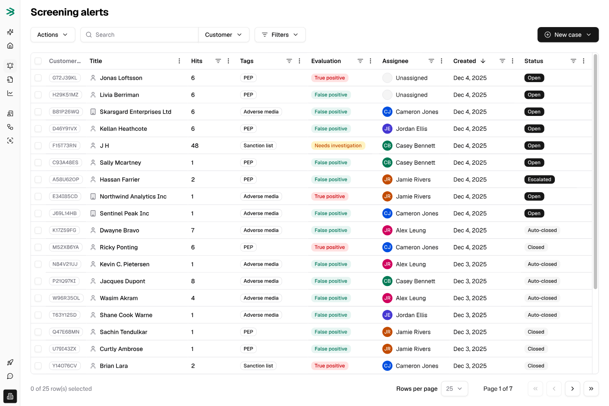Open the Customer search type dropdown
Screen dimensions: 609x406
point(223,35)
